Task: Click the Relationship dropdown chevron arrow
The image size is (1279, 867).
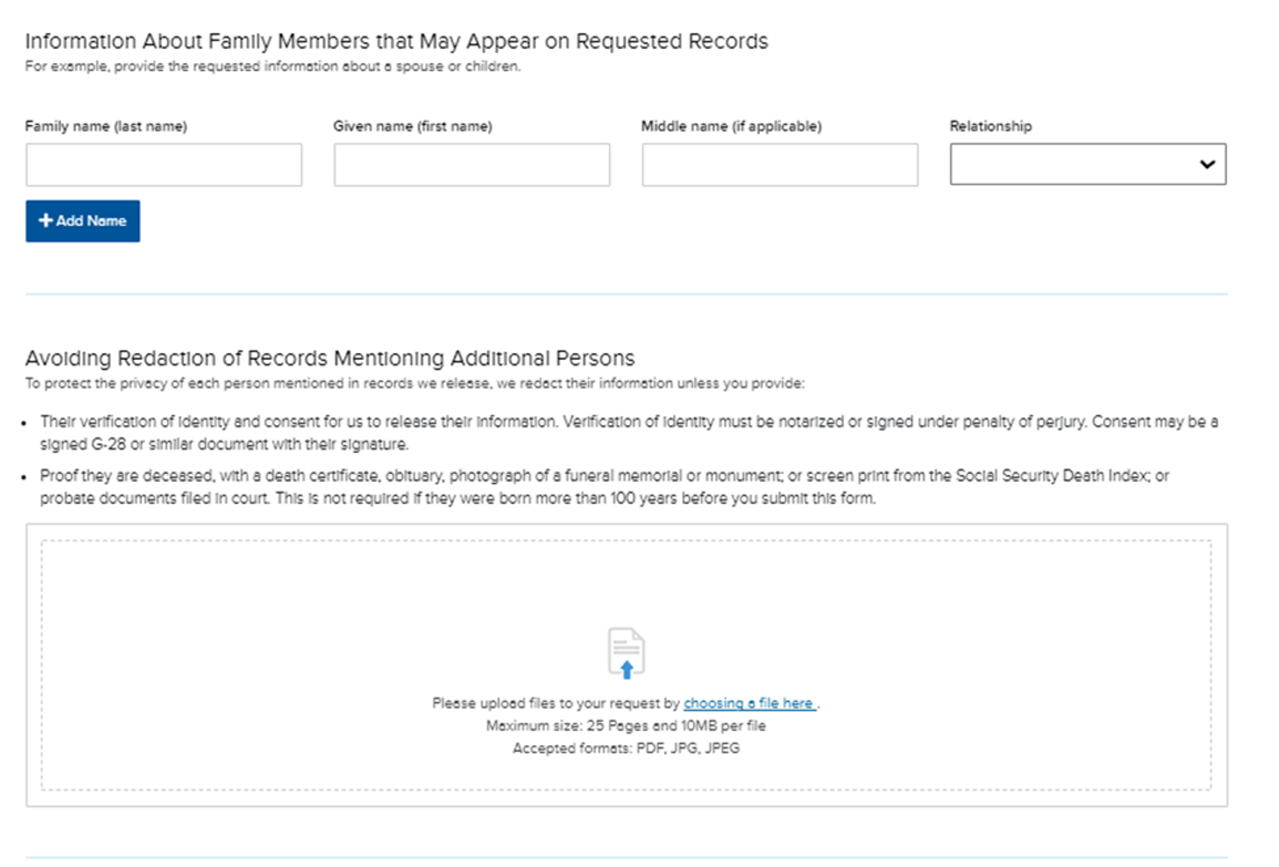Action: pyautogui.click(x=1207, y=165)
